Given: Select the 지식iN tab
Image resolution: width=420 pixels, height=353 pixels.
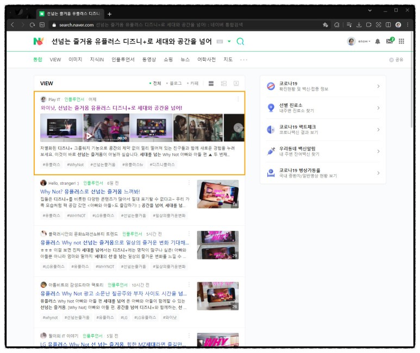Looking at the screenshot, I should 97,59.
